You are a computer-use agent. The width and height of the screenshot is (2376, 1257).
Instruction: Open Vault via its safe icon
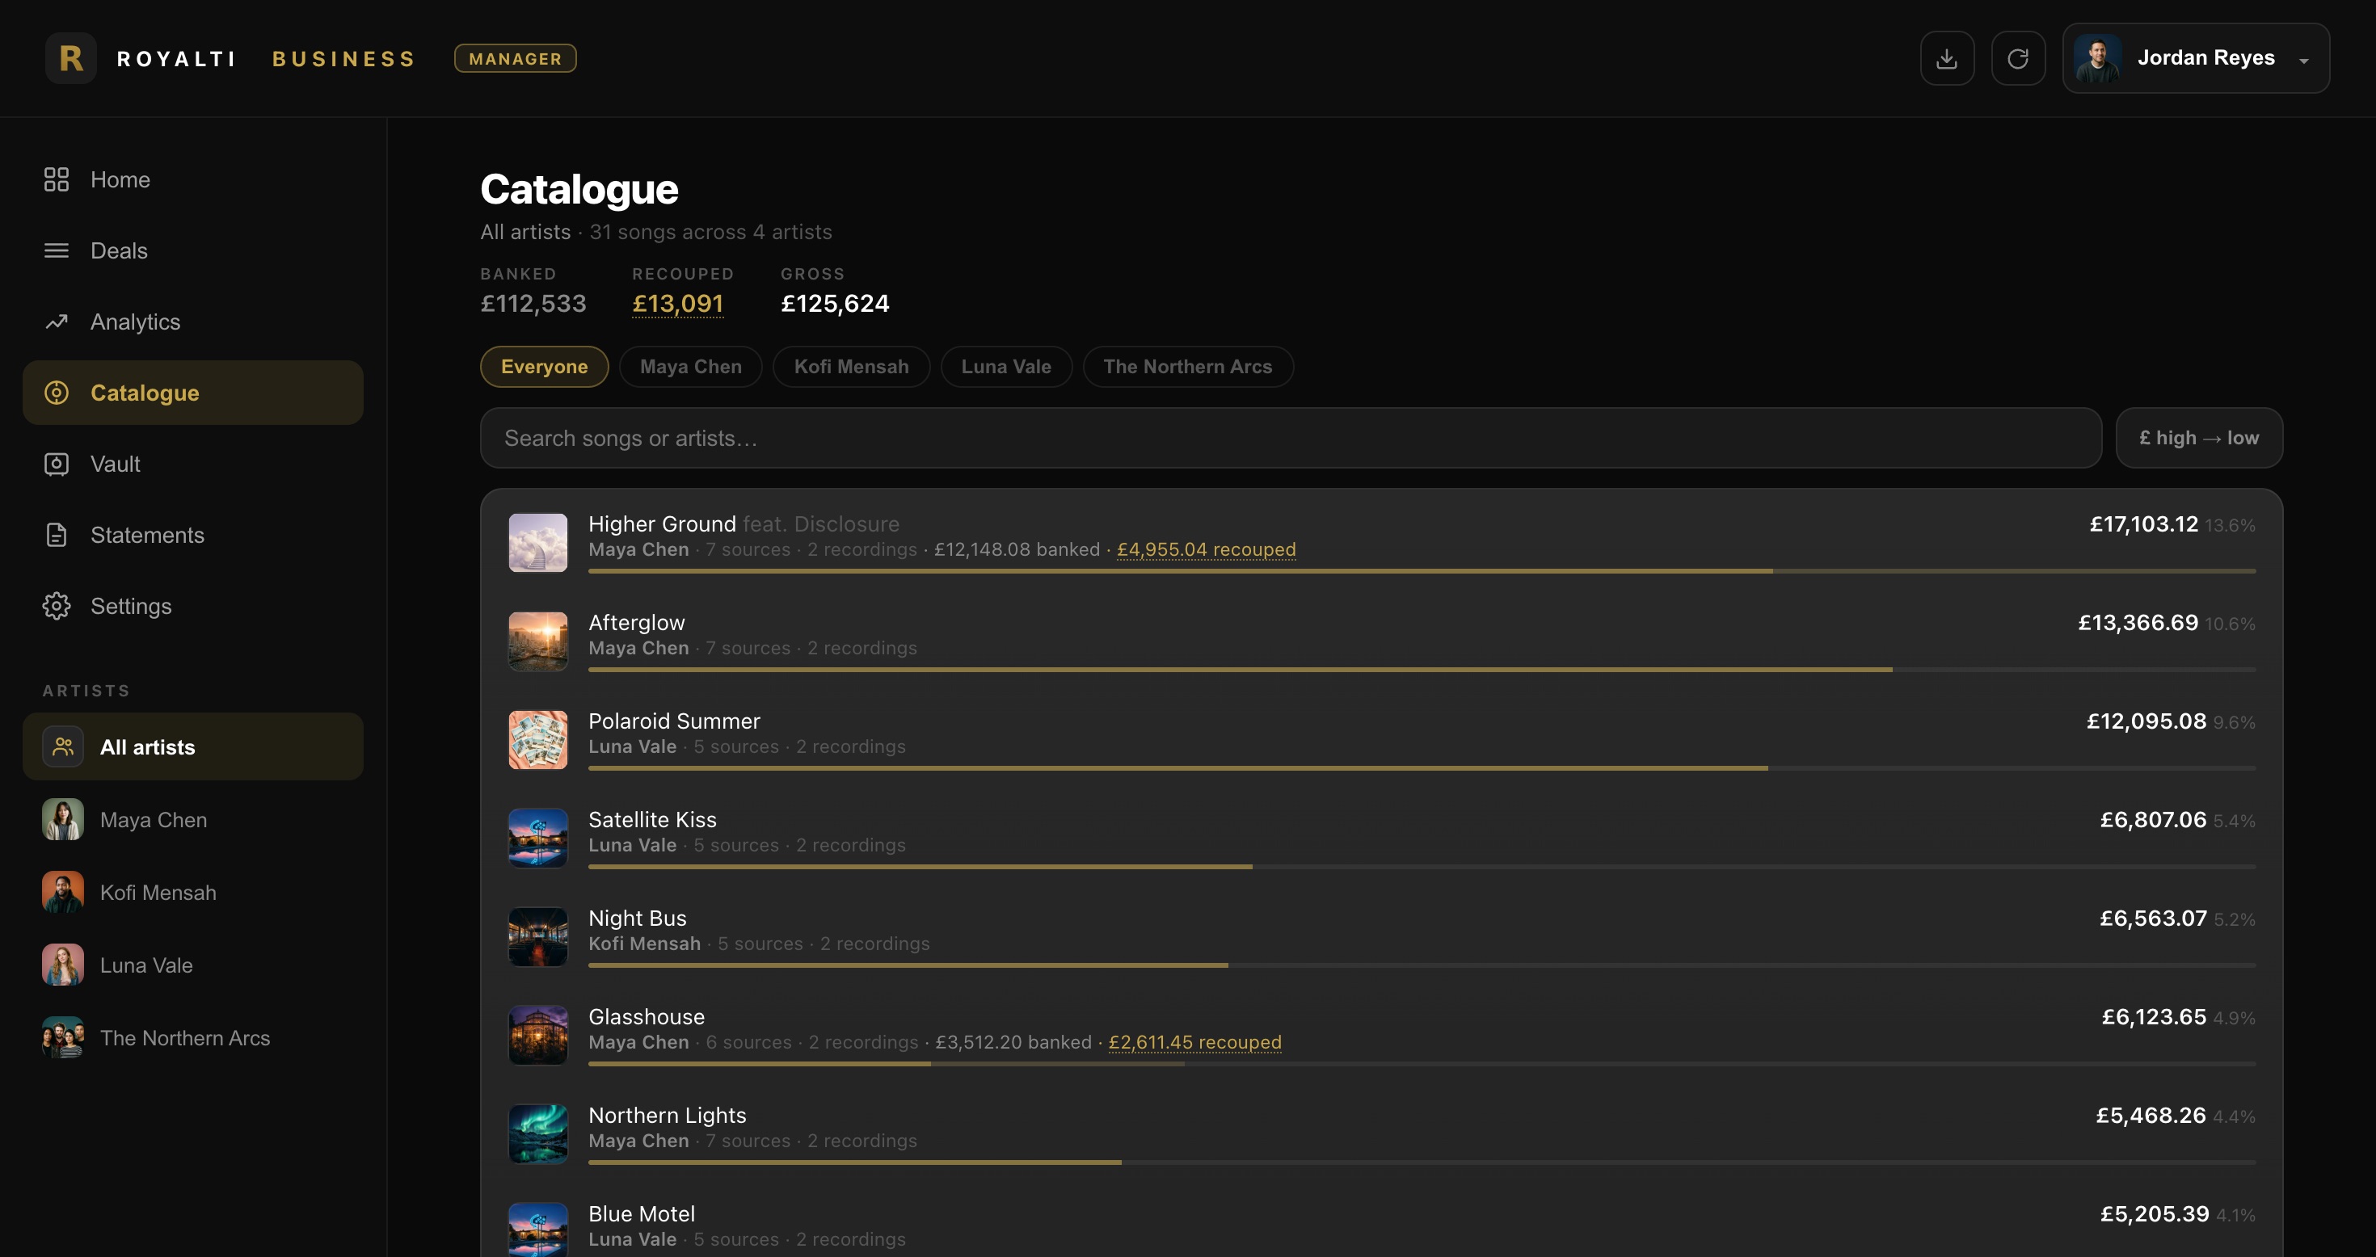(x=57, y=463)
